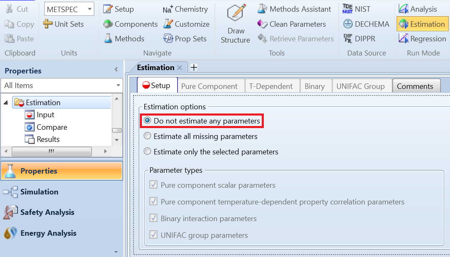The width and height of the screenshot is (450, 257).
Task: Open the Simulation environment
Action: coord(37,191)
